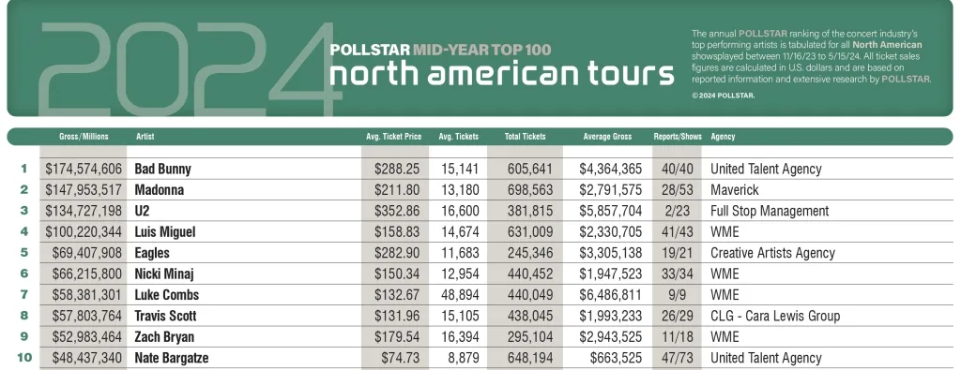This screenshot has height=370, width=961.
Task: Click Luke Combs in the table
Action: (x=167, y=295)
